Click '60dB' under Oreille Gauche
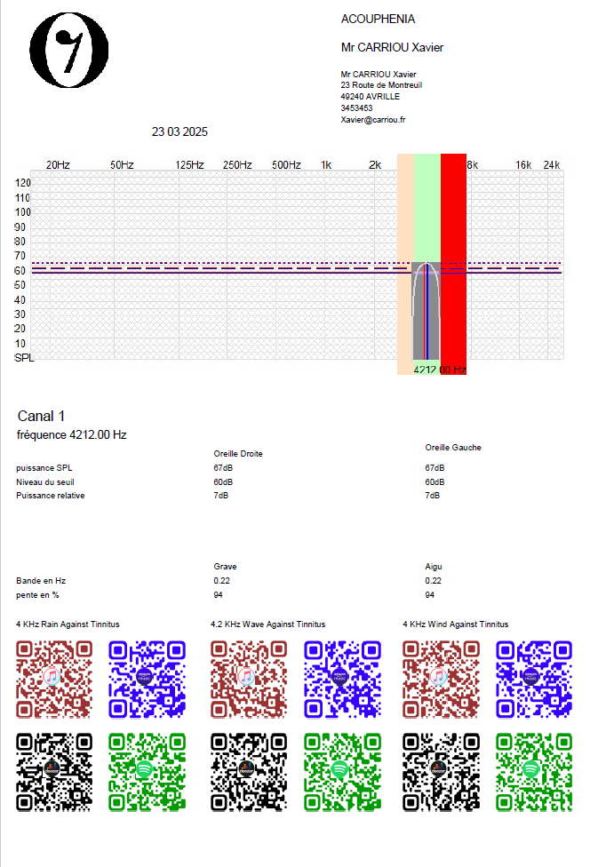 [435, 482]
